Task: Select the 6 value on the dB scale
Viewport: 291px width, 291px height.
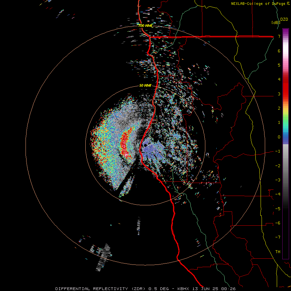Action: (279, 51)
